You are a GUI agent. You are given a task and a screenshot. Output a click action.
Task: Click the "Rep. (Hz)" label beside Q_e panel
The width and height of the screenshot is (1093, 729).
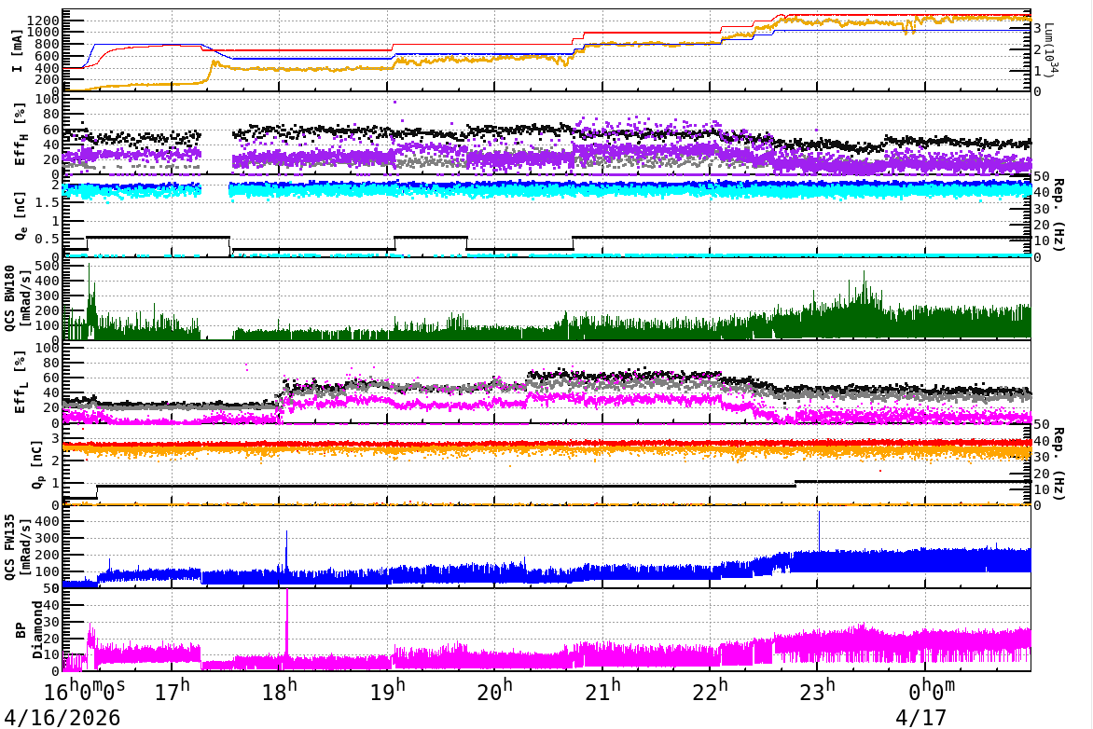tap(1058, 214)
